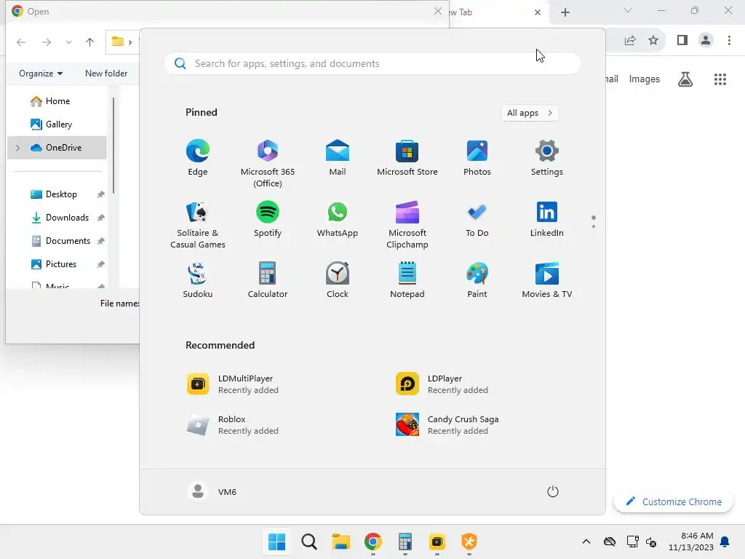Open Chrome tab search chevron

click(x=628, y=10)
